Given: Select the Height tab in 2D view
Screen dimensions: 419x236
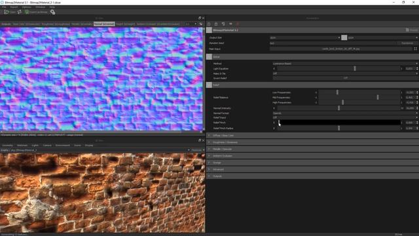Looking at the screenshot, I should [125, 24].
